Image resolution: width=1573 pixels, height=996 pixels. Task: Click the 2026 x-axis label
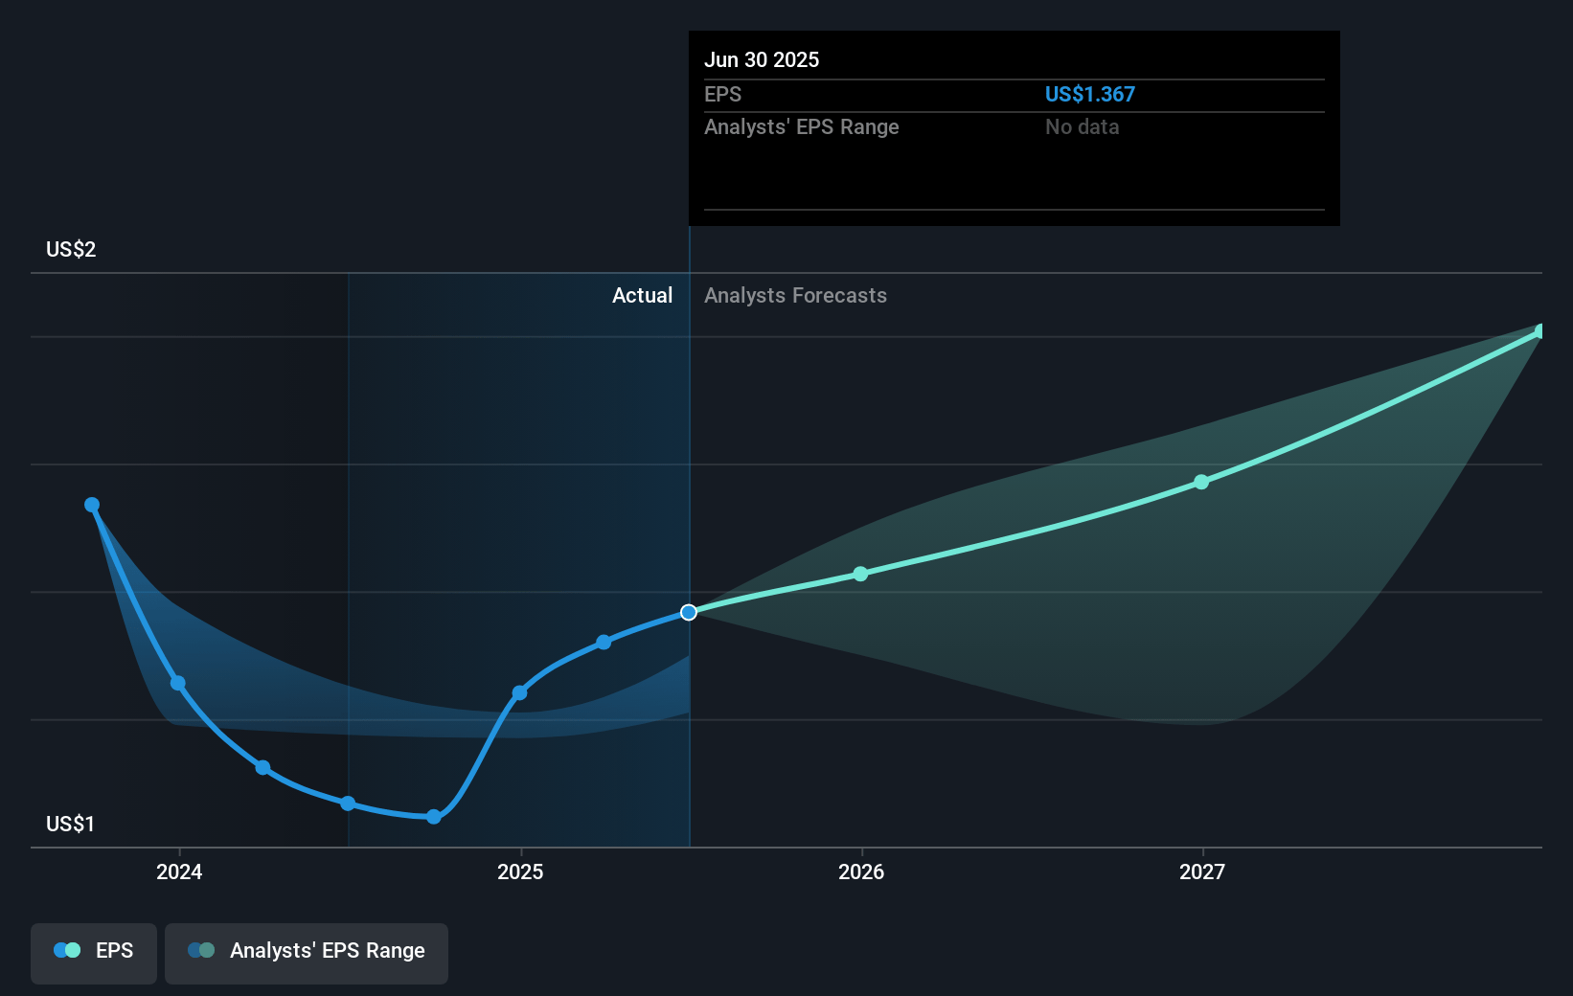pos(861,871)
